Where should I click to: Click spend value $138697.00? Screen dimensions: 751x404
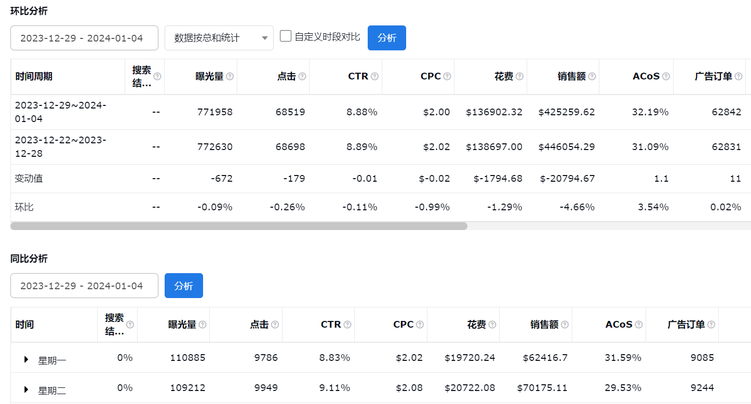[494, 147]
